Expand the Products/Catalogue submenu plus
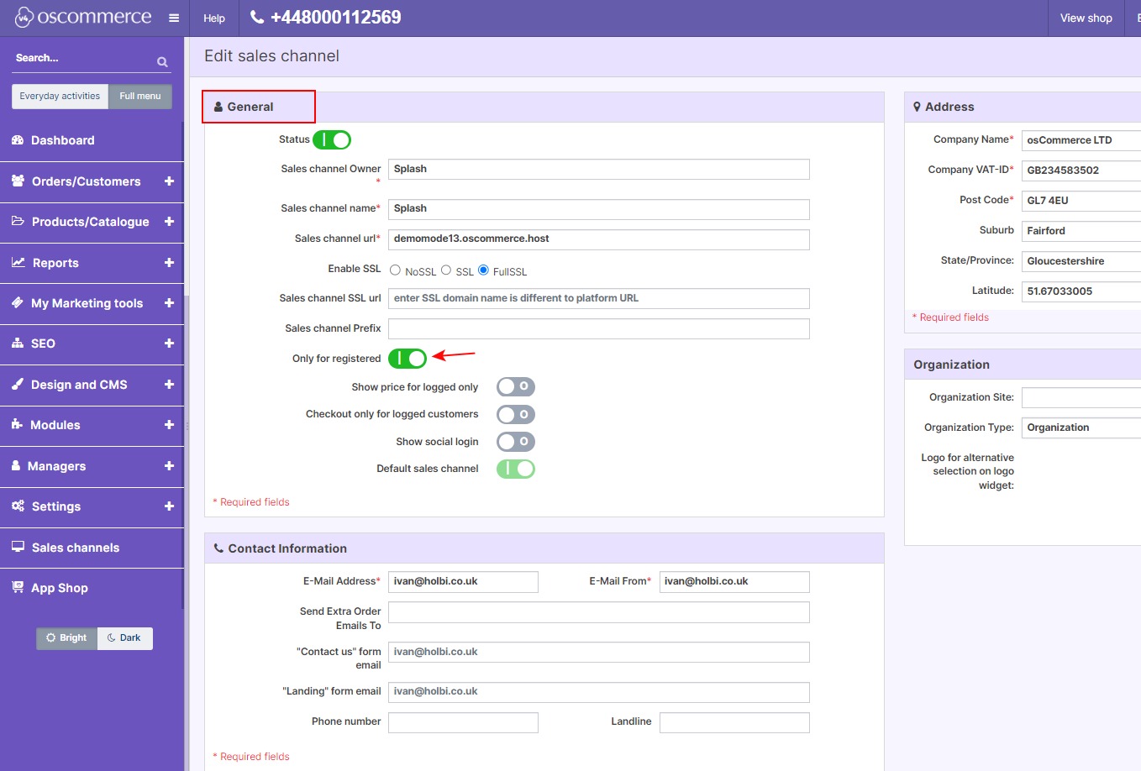 click(x=169, y=222)
